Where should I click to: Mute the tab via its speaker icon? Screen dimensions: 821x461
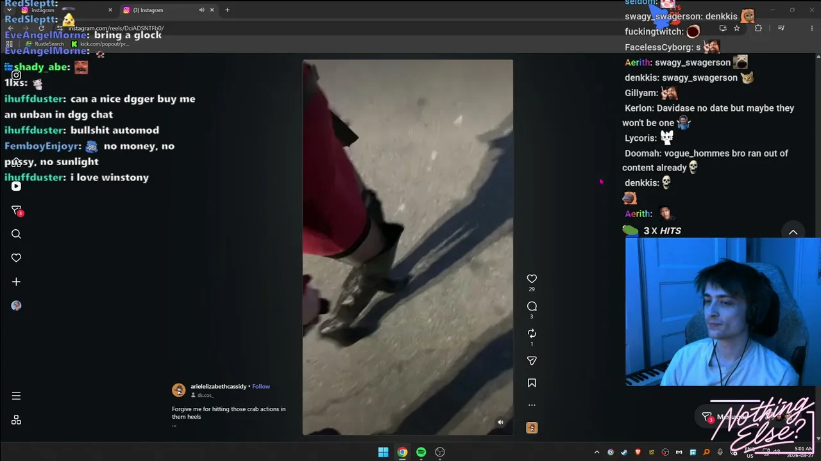(201, 10)
